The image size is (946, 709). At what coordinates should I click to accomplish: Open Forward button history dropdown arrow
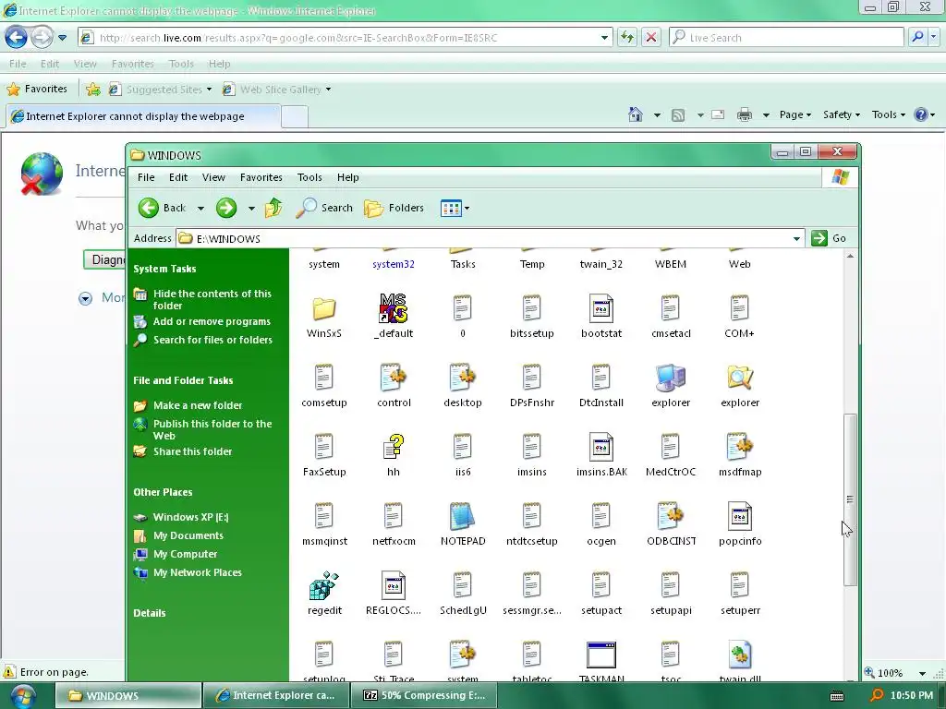click(x=251, y=209)
